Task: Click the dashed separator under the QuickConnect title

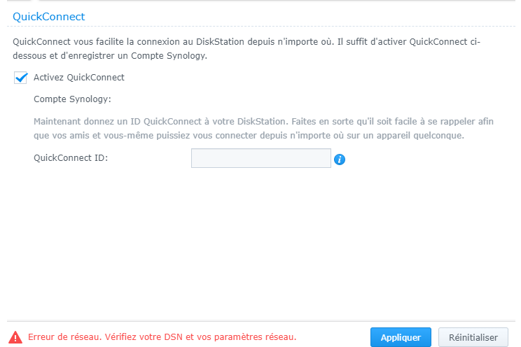Action: tap(260, 26)
